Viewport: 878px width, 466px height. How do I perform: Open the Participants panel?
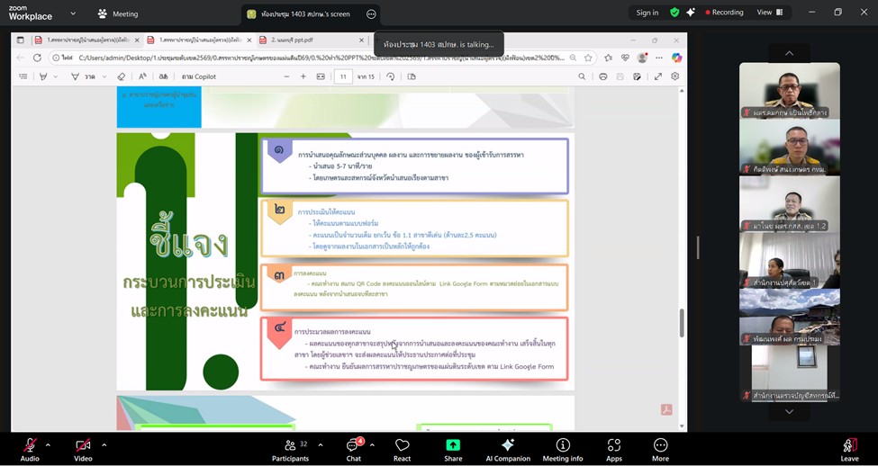pyautogui.click(x=290, y=449)
